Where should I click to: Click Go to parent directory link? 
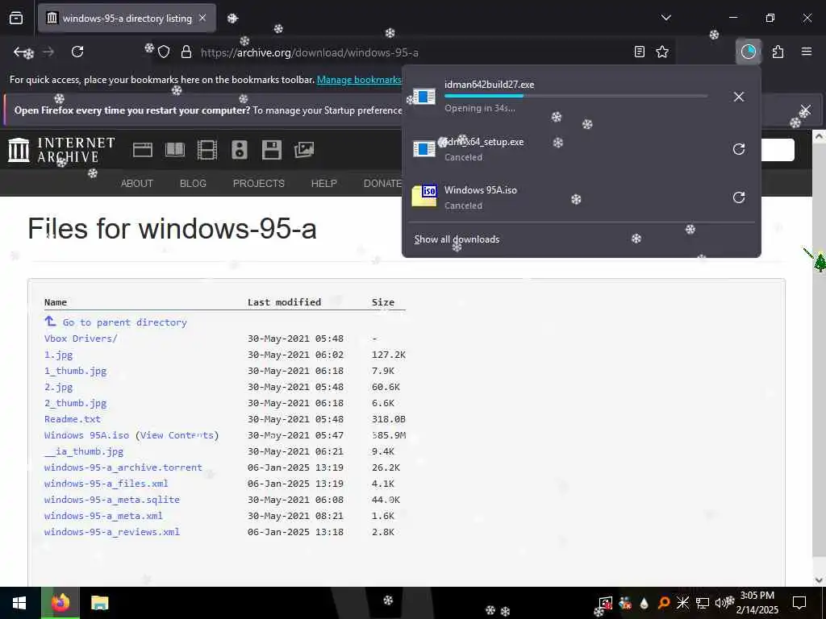(x=124, y=322)
